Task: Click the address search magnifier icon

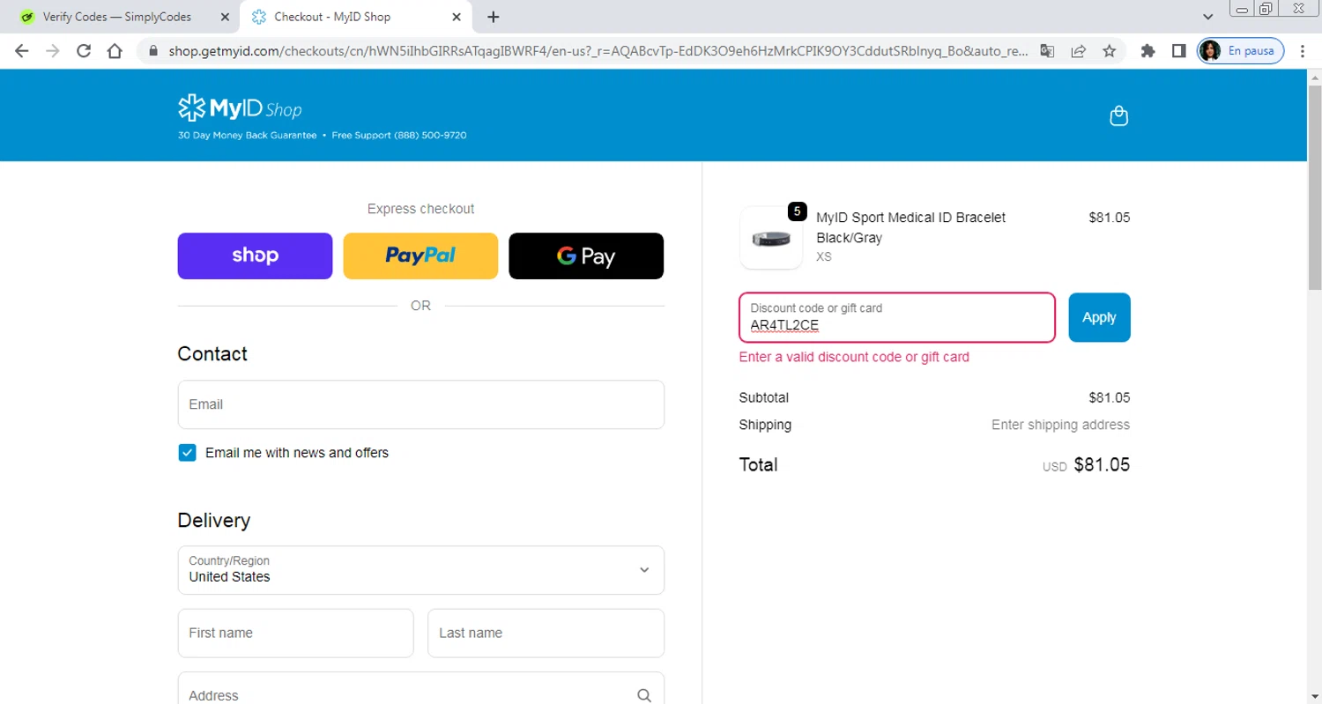Action: tap(644, 695)
